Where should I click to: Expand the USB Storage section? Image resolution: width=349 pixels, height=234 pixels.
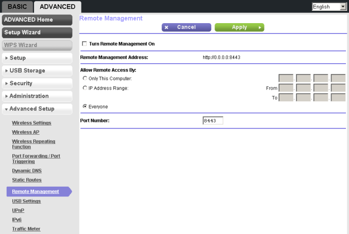click(x=37, y=70)
